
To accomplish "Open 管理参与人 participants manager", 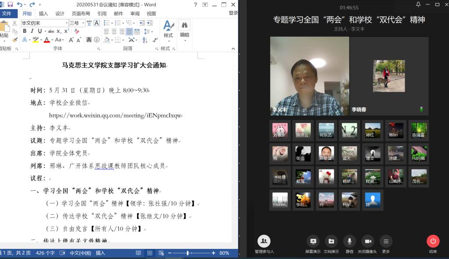I will (x=264, y=241).
